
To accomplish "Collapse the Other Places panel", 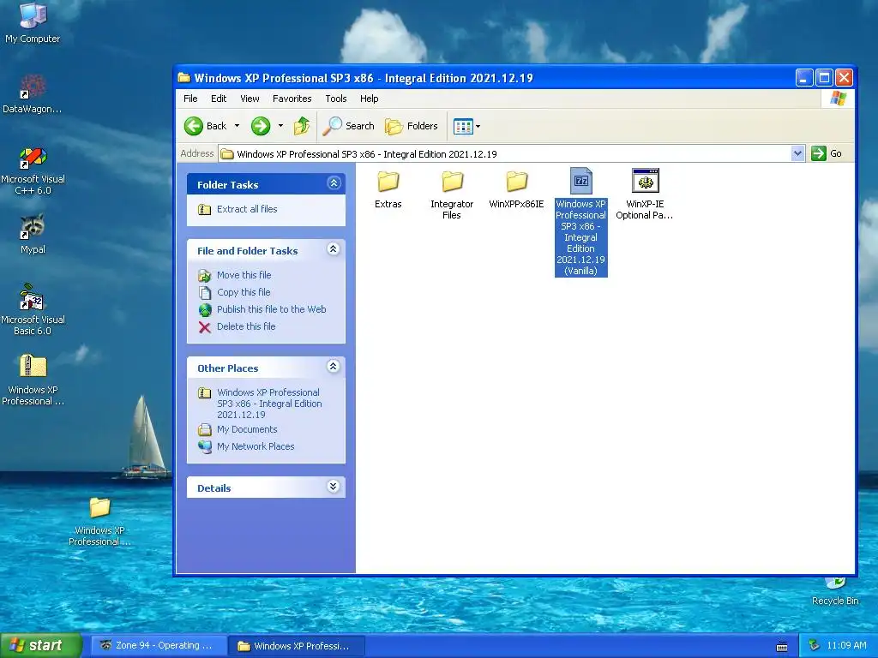I will [334, 367].
